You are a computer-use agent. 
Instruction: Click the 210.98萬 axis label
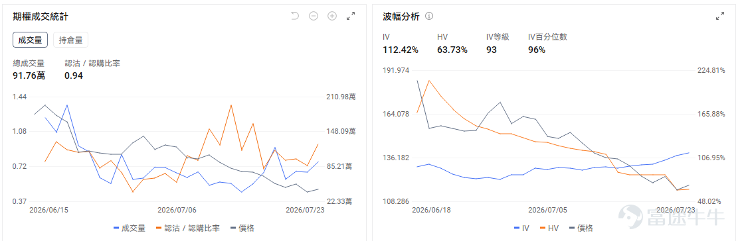341,97
